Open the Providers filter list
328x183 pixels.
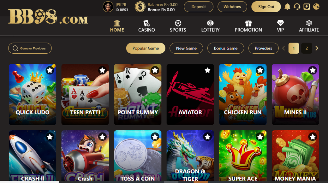click(263, 48)
